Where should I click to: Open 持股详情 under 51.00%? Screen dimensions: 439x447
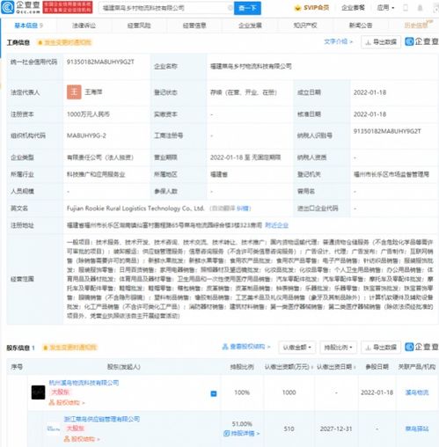point(242,433)
